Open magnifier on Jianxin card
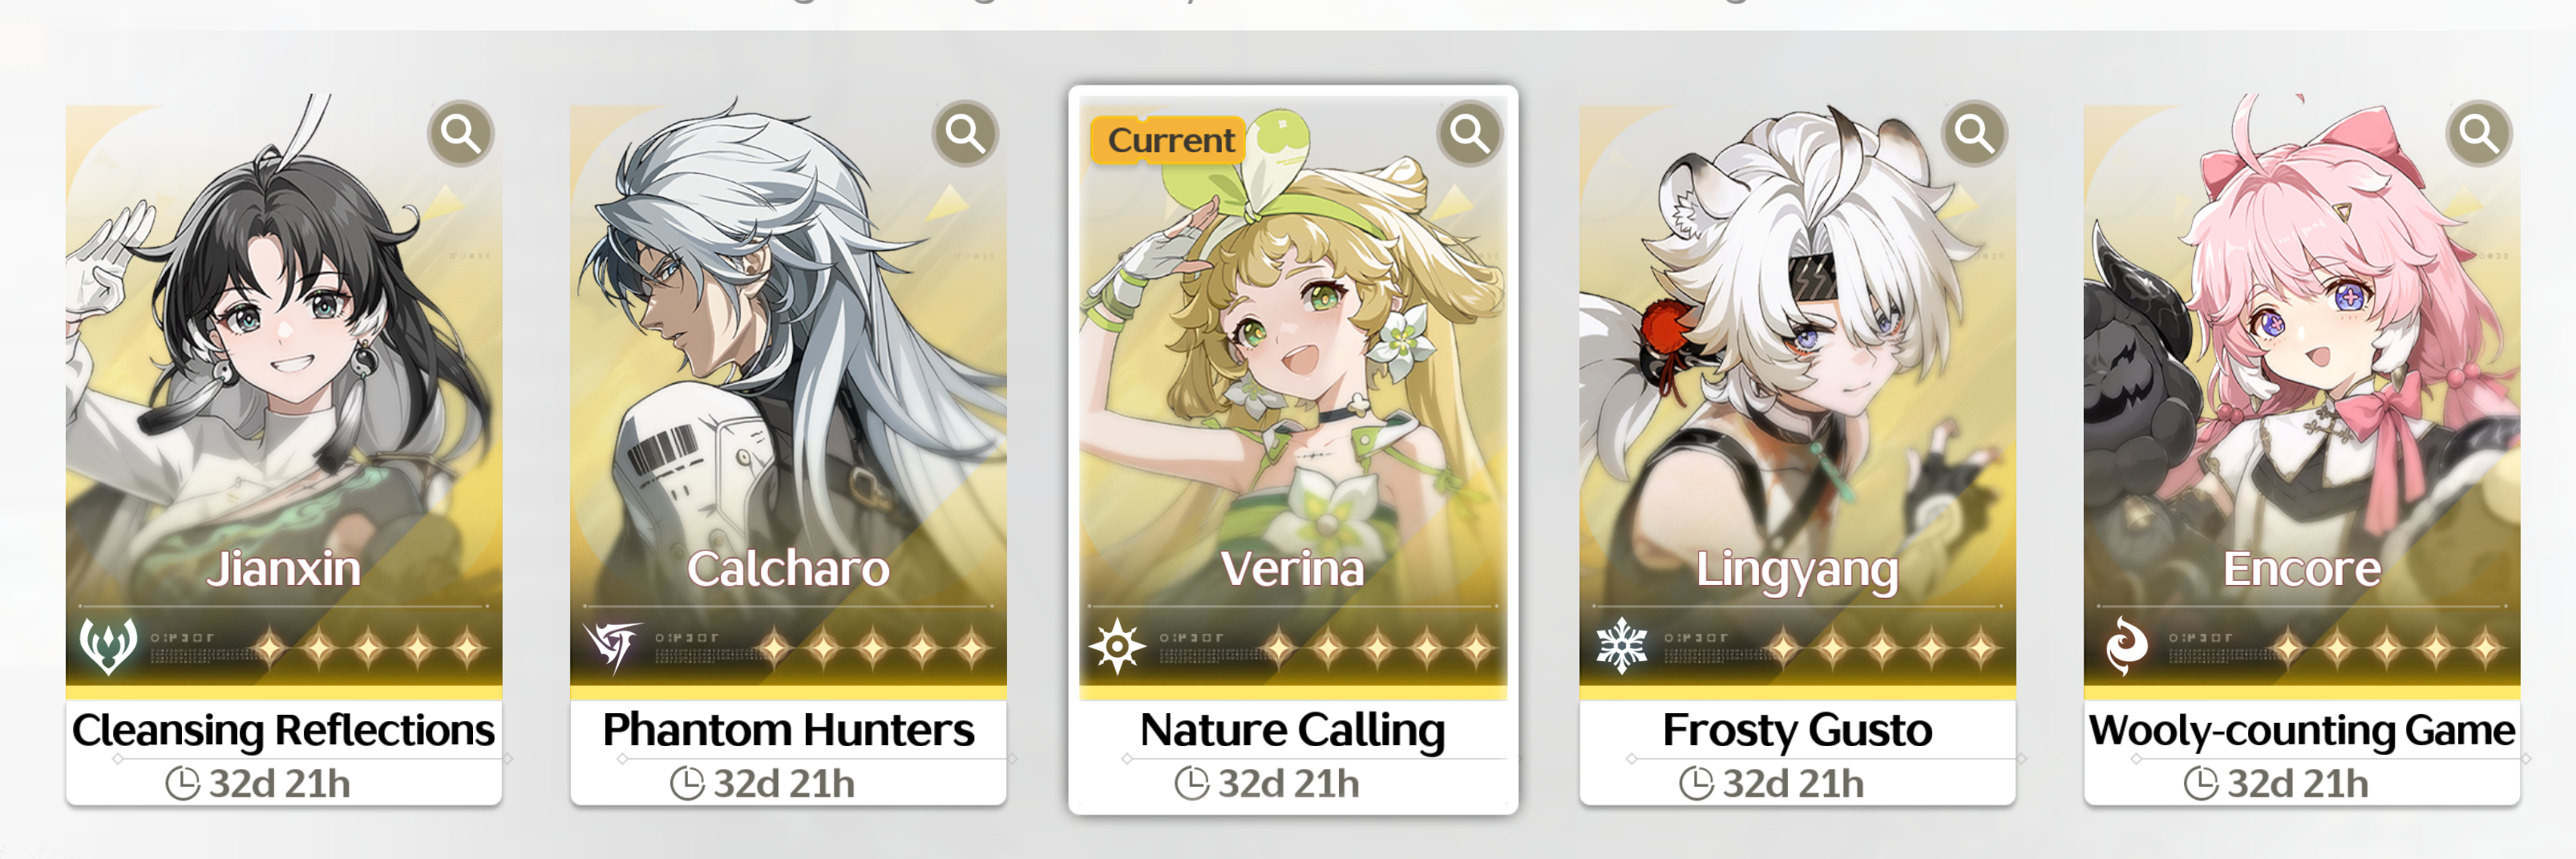Viewport: 2576px width, 859px height. tap(461, 133)
